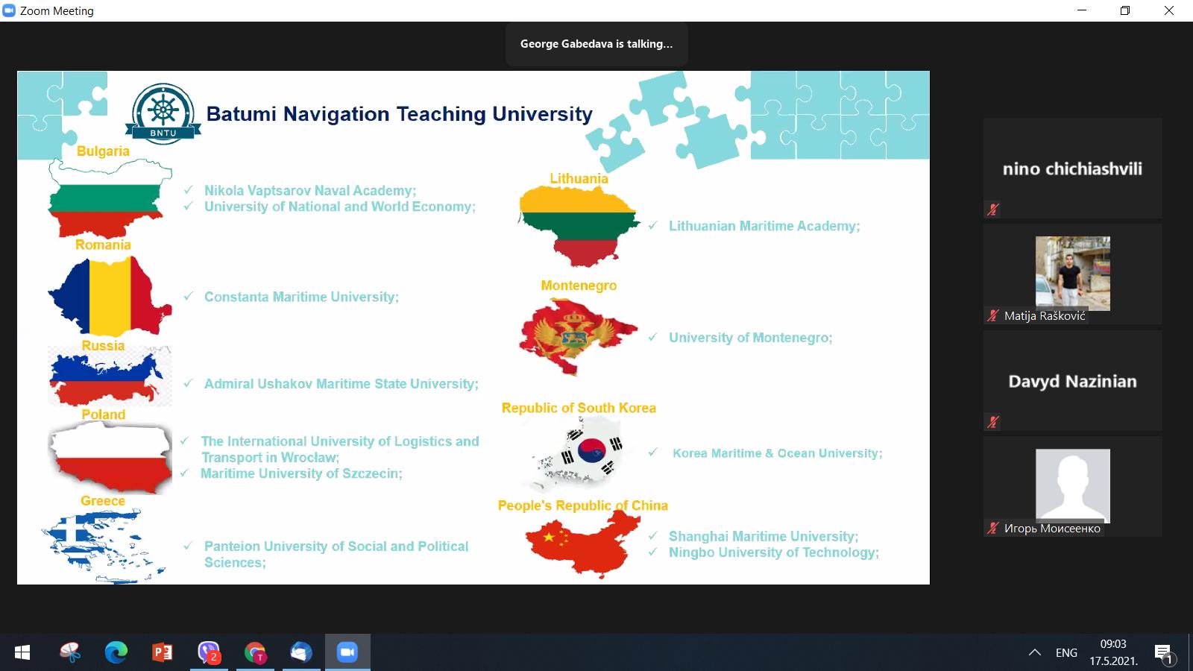
Task: Click 'Shanghai Maritime University;' text
Action: tap(764, 537)
